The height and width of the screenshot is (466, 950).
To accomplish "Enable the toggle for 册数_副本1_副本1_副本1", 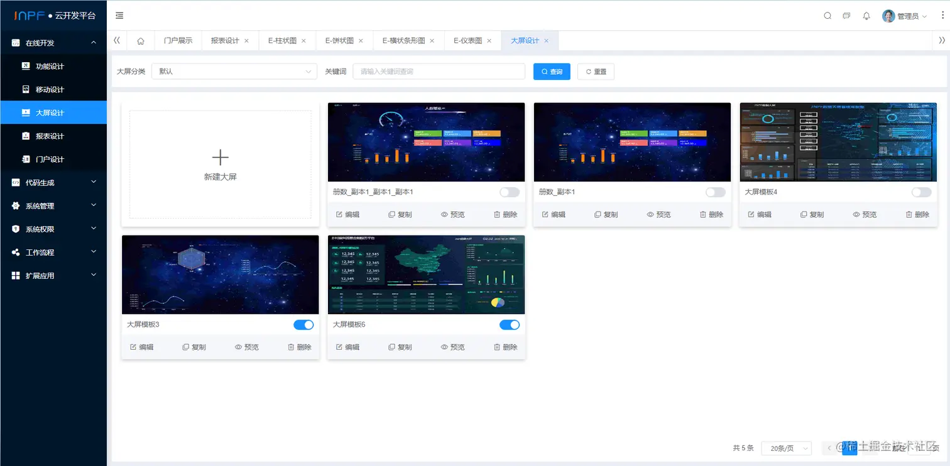I will point(509,192).
